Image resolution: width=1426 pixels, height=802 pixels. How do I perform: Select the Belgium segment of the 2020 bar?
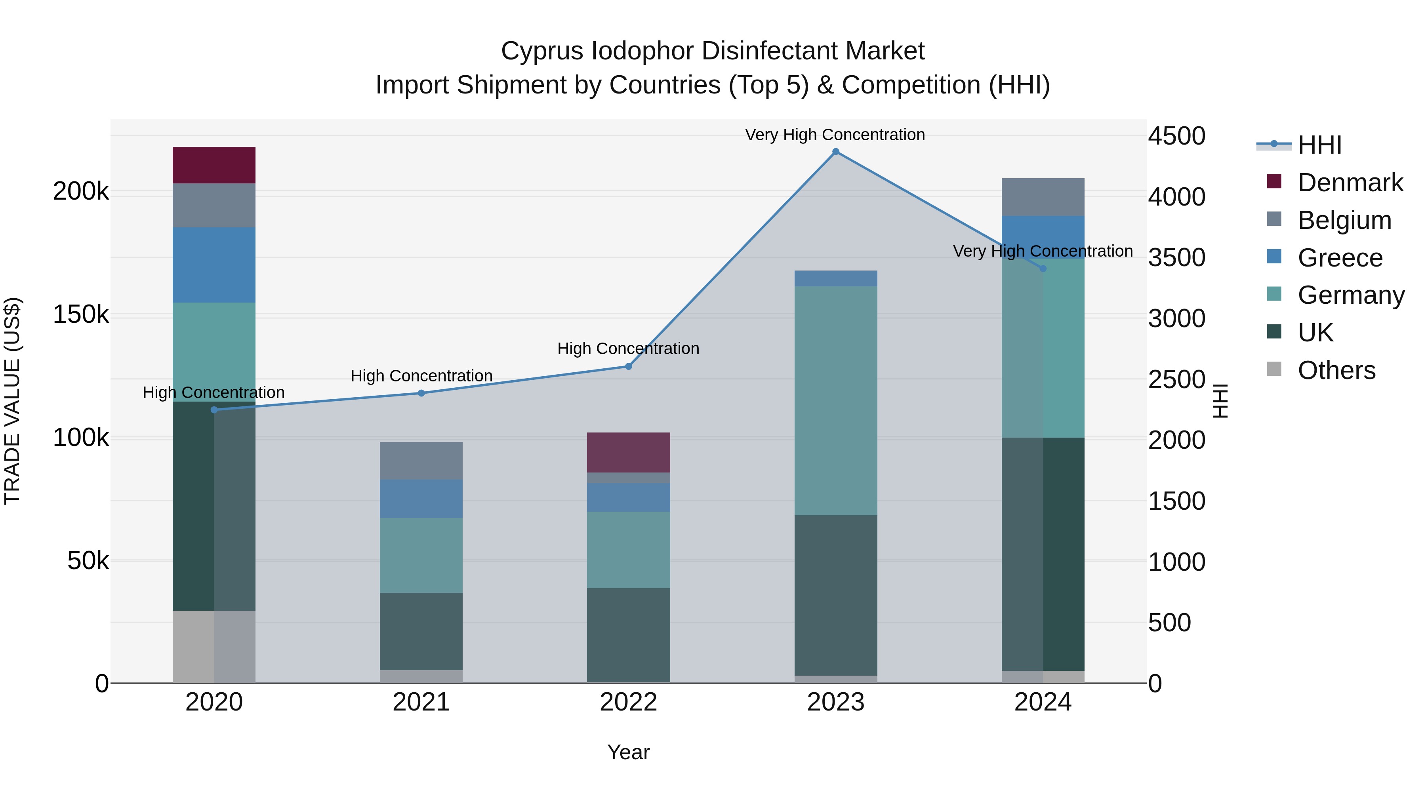214,205
